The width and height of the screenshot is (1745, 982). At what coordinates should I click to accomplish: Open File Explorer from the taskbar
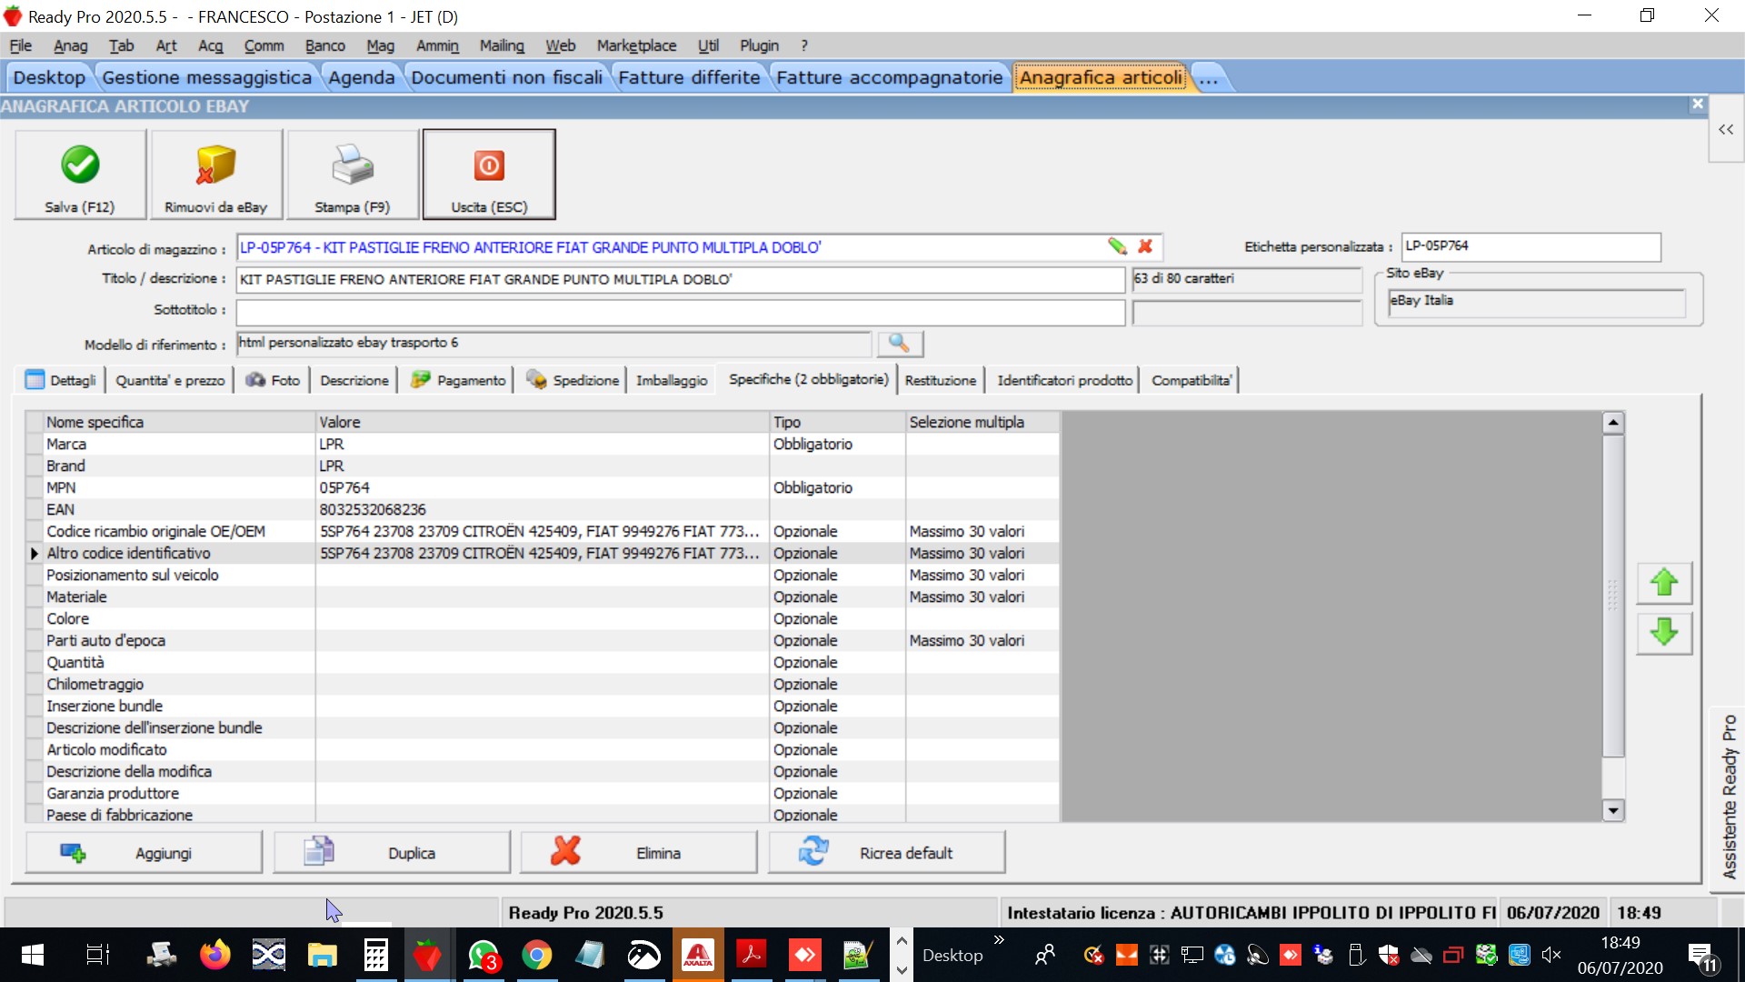click(x=323, y=955)
